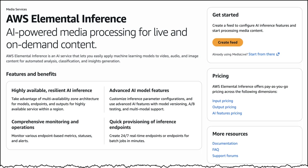This screenshot has height=168, width=308.
Task: Click the AWS Elemental Inference page title
Action: coord(66,19)
